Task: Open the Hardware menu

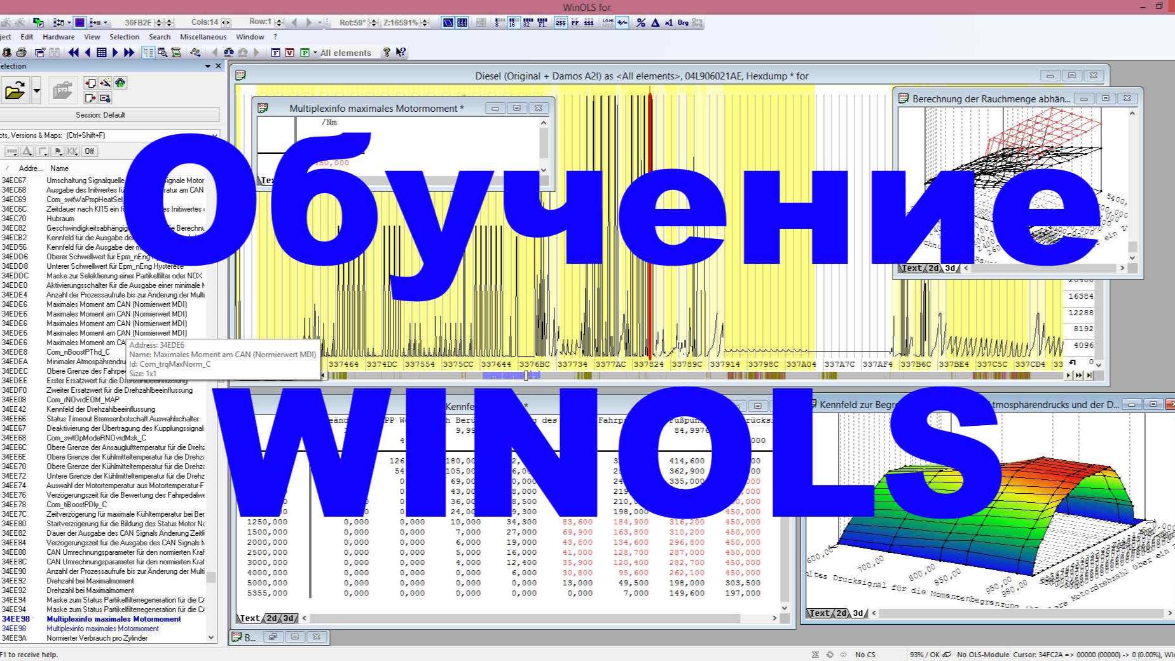Action: 58,37
